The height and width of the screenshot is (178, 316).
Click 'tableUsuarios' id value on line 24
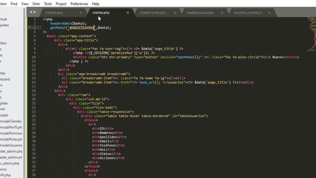192,116
